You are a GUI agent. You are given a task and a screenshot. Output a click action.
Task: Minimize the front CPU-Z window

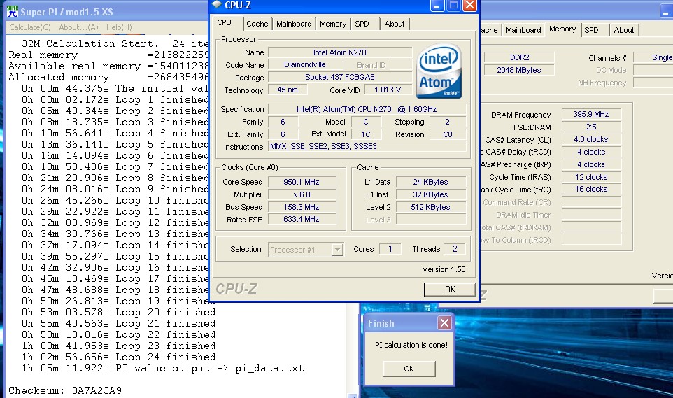pyautogui.click(x=437, y=6)
